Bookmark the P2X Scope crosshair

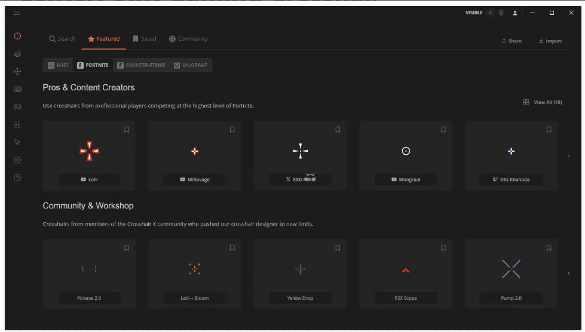(x=443, y=248)
